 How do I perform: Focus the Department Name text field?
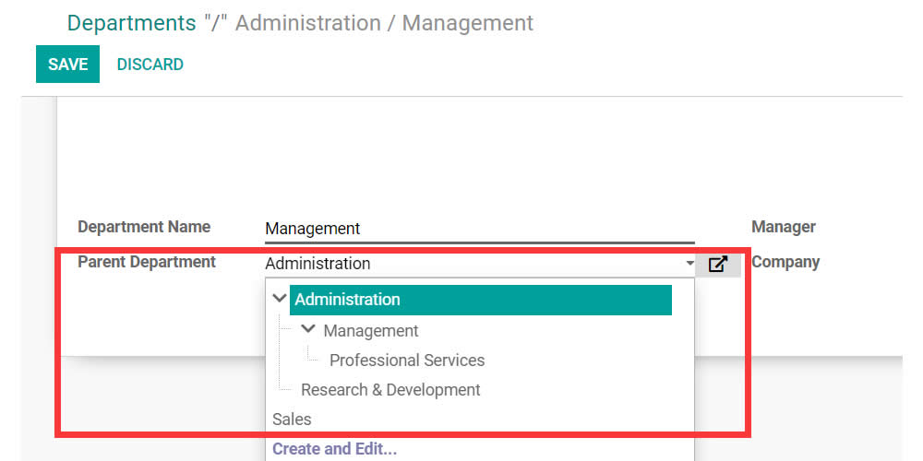[478, 229]
